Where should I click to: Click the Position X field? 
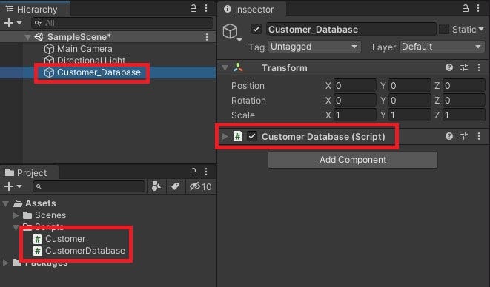pyautogui.click(x=355, y=86)
